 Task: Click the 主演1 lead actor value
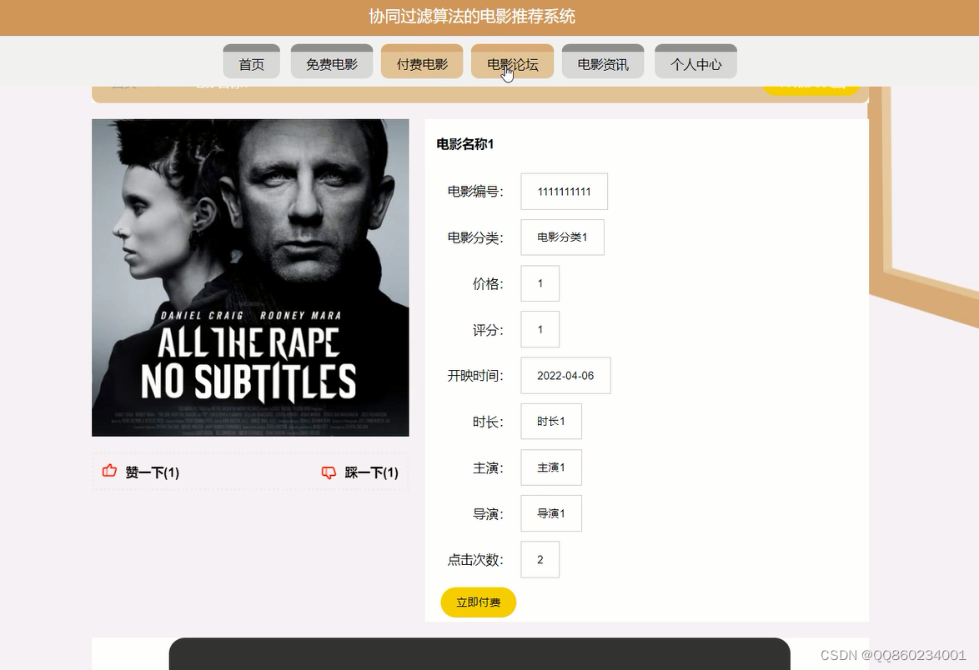coord(551,467)
